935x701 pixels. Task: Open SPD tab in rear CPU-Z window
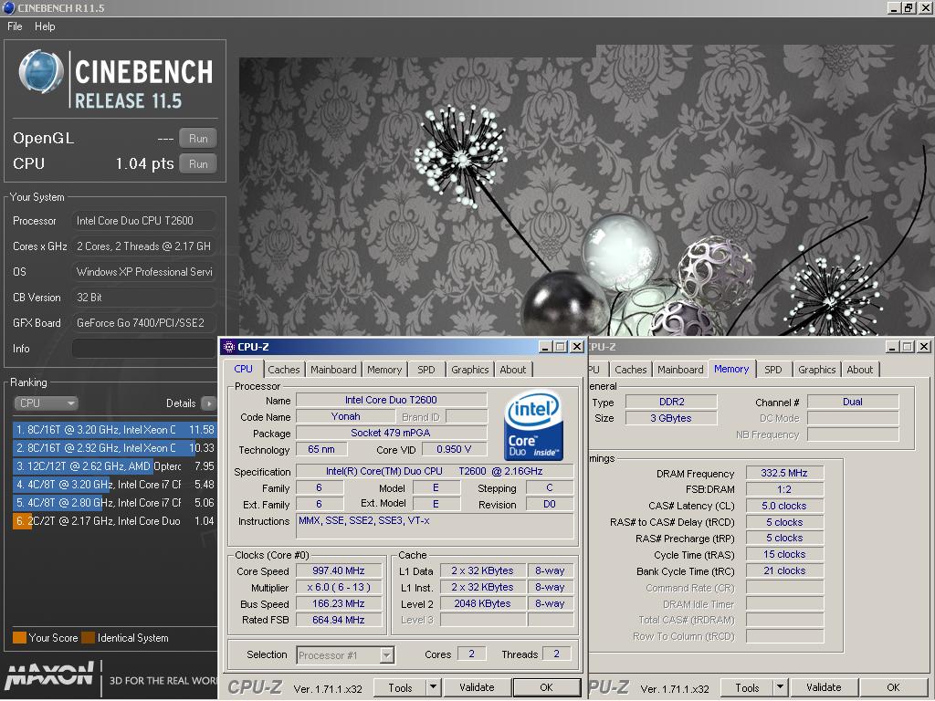(x=773, y=370)
